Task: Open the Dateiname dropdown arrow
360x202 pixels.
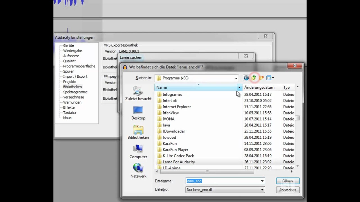Action: pos(262,181)
